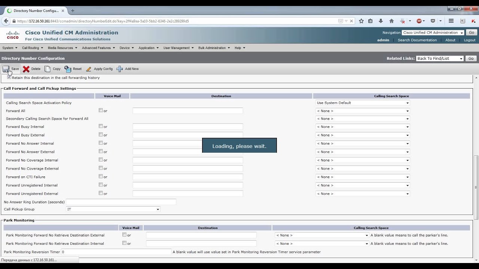This screenshot has height=269, width=479.
Task: Open the Search Documentation link
Action: point(417,40)
